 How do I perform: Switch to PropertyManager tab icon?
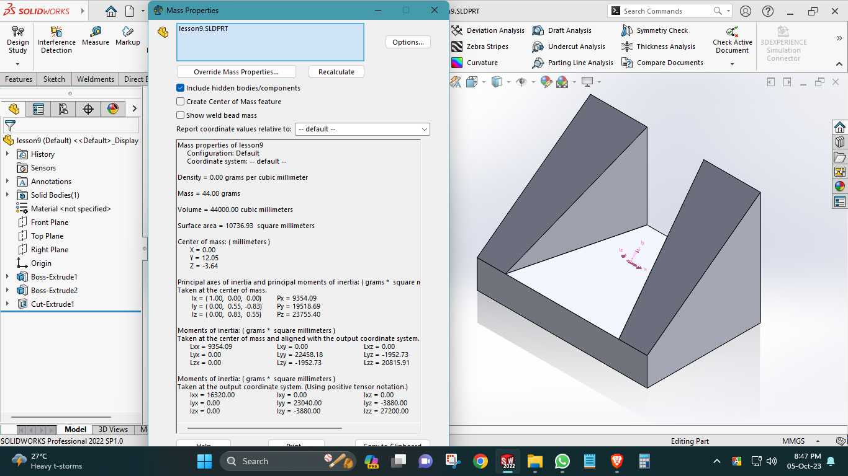point(38,109)
